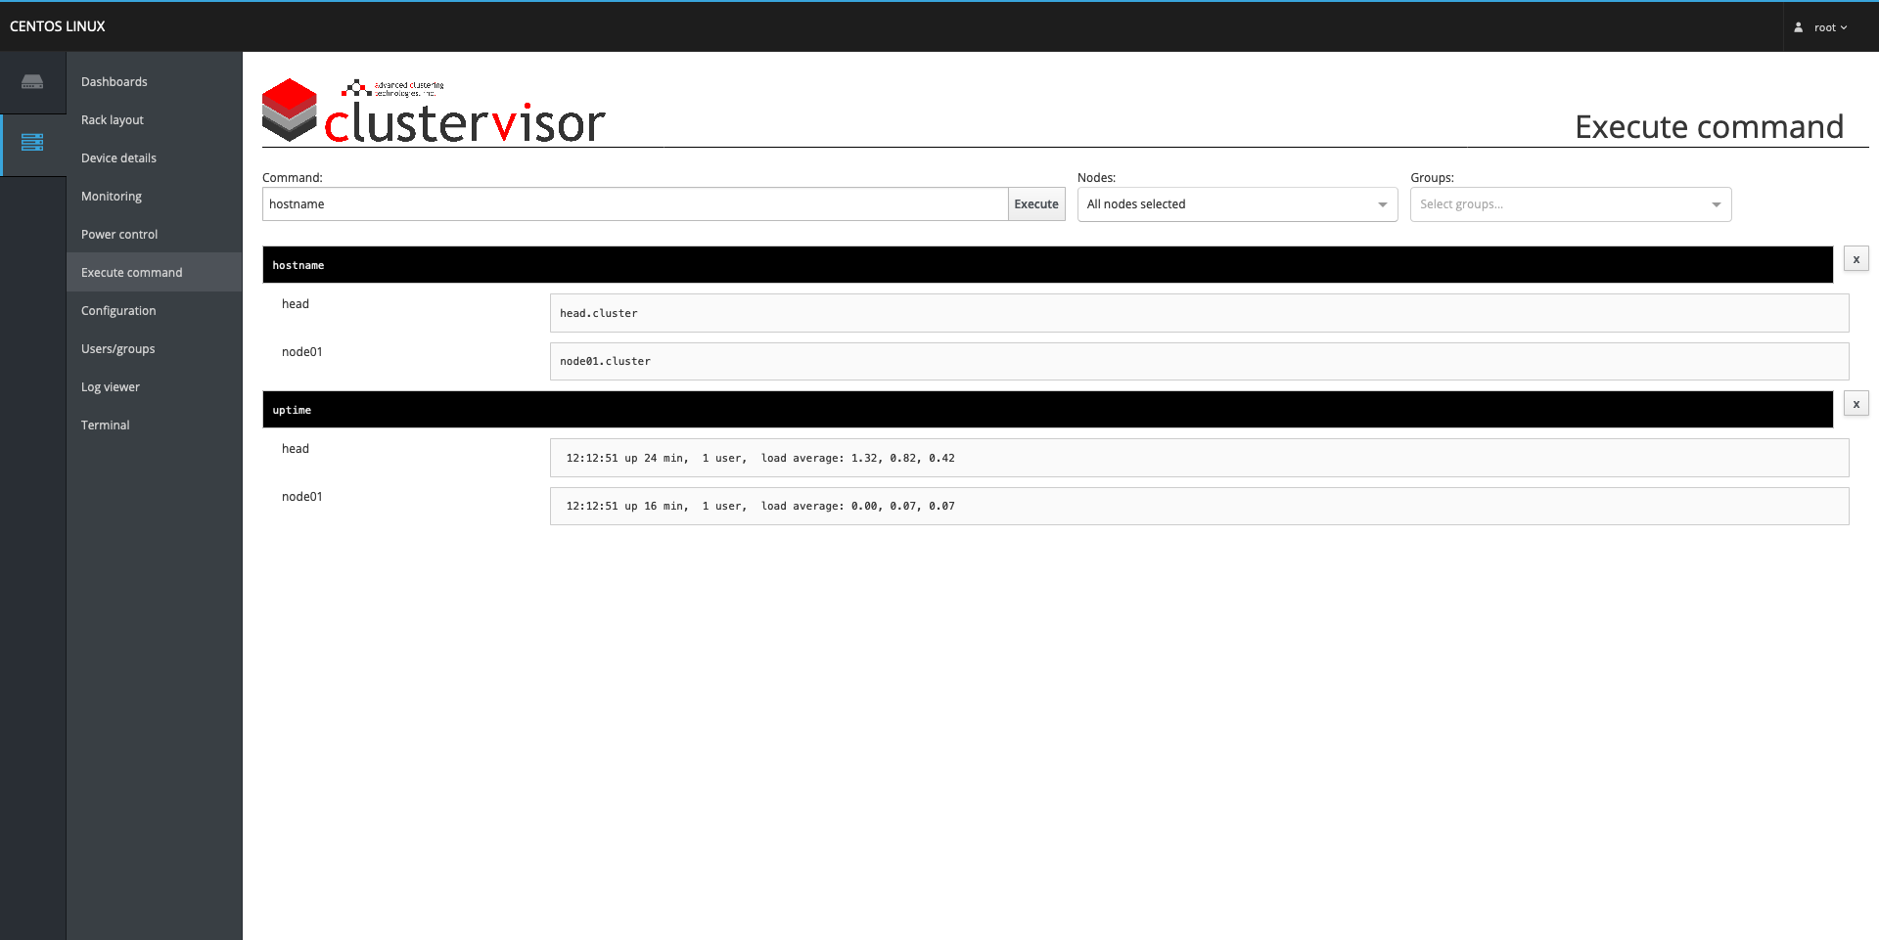Open the root user dropdown menu
The image size is (1879, 940).
pyautogui.click(x=1829, y=27)
